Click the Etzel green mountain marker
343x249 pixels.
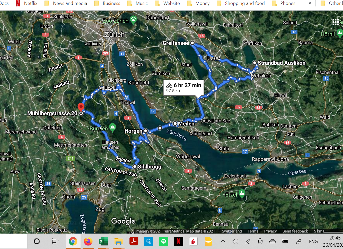(x=242, y=194)
